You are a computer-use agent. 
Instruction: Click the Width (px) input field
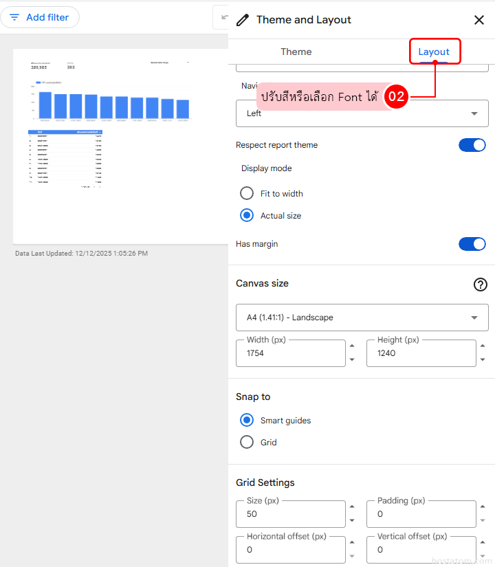(x=290, y=353)
